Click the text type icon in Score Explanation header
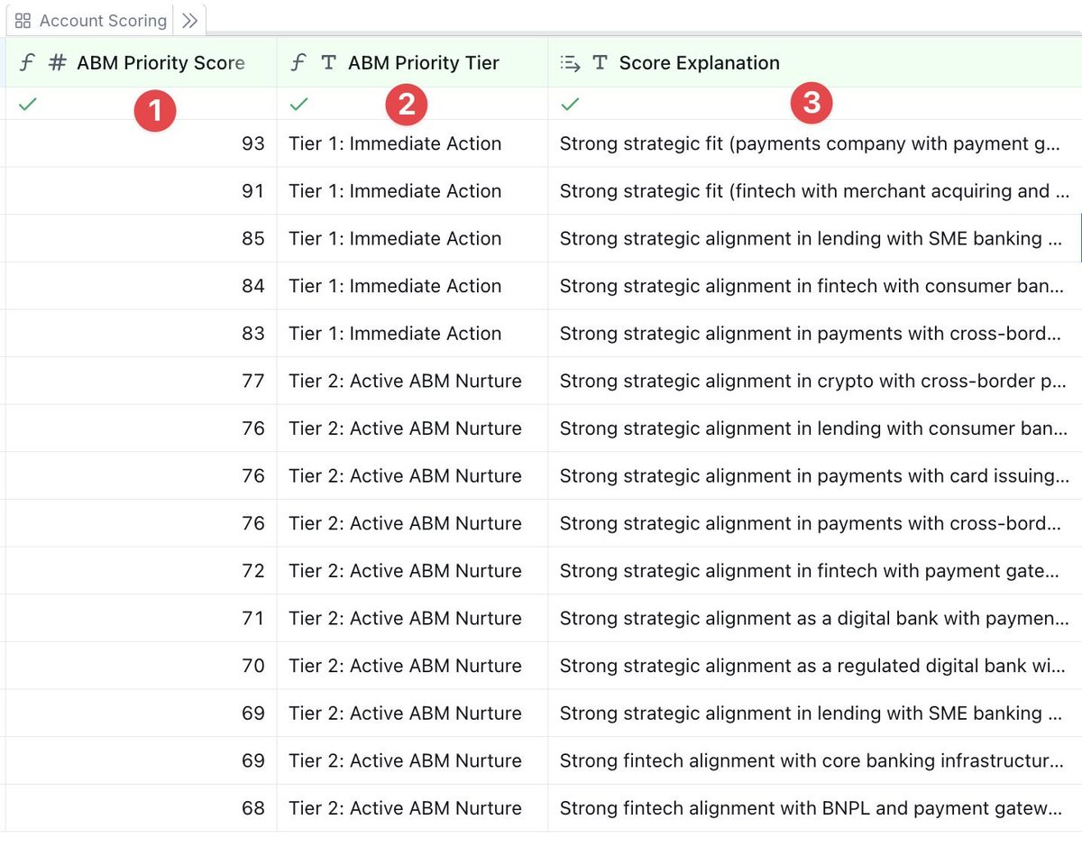Image resolution: width=1082 pixels, height=847 pixels. click(600, 63)
